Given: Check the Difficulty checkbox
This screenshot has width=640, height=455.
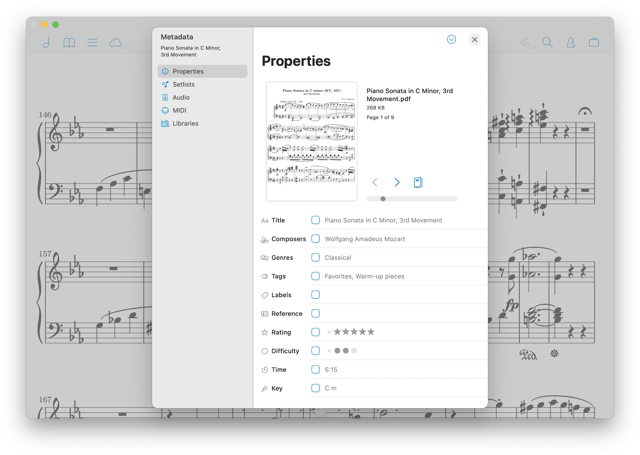Looking at the screenshot, I should pyautogui.click(x=316, y=351).
